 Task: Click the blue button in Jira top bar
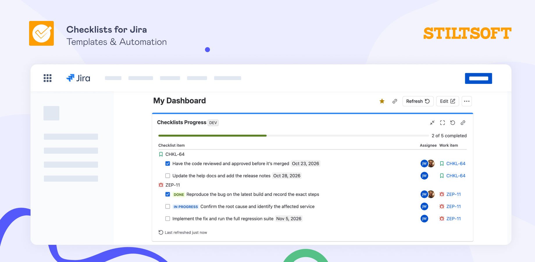(478, 78)
